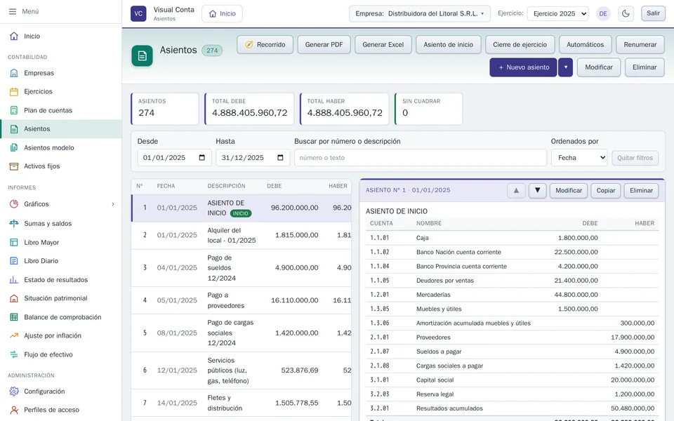Open Perfiles de acceso in the sidebar
The width and height of the screenshot is (674, 421).
60,410
